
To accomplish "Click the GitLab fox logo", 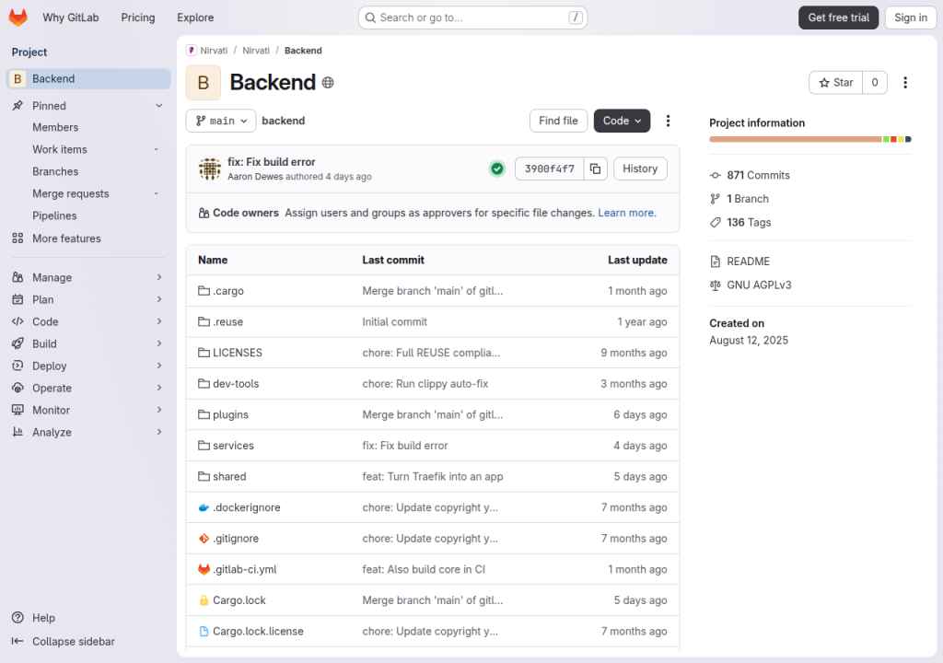I will tap(18, 17).
